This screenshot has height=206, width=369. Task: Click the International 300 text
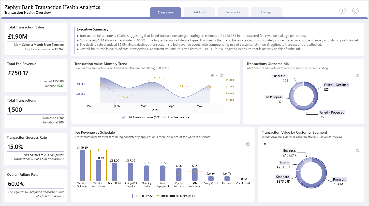coord(52,122)
